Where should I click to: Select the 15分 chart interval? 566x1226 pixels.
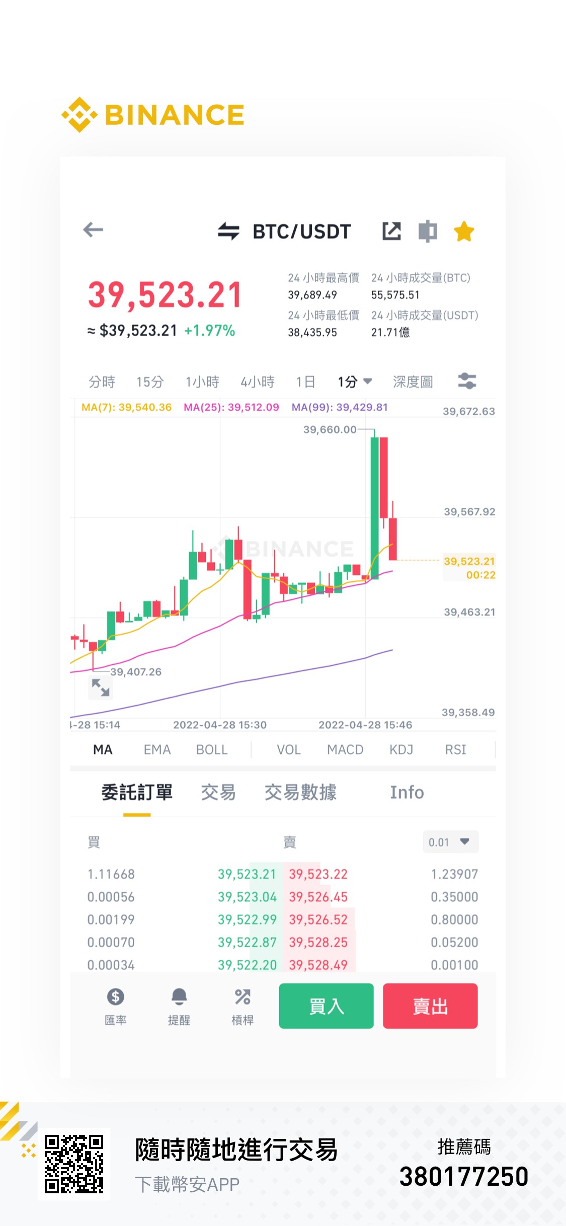150,381
